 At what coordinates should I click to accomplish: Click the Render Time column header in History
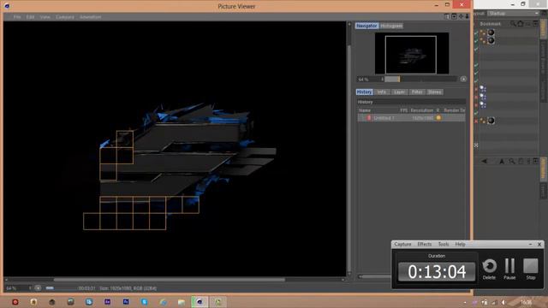click(x=455, y=110)
